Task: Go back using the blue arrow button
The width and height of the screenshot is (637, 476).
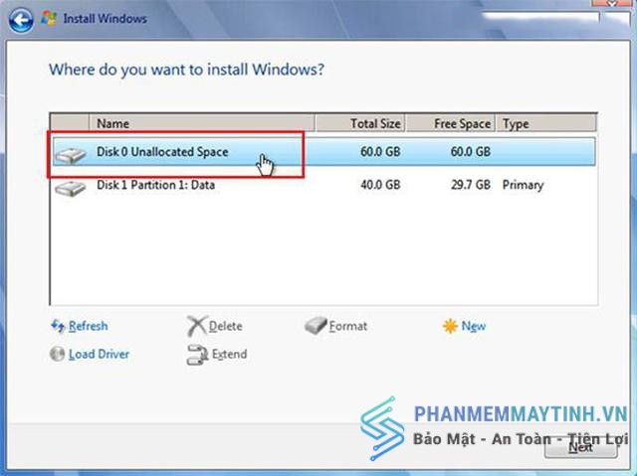Action: (21, 20)
